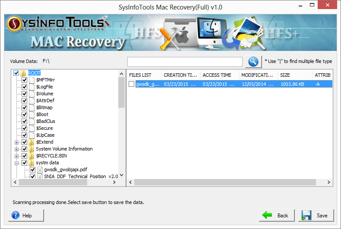Select the $BadClus tree item text
341x229 pixels.
[45, 122]
